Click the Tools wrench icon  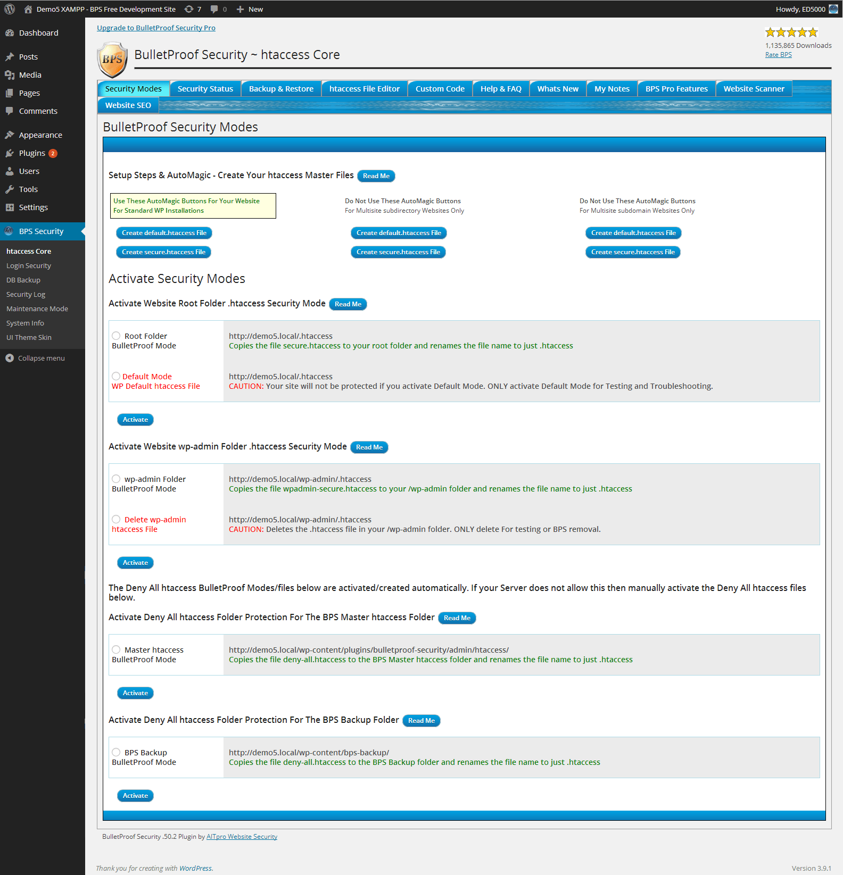coord(10,189)
